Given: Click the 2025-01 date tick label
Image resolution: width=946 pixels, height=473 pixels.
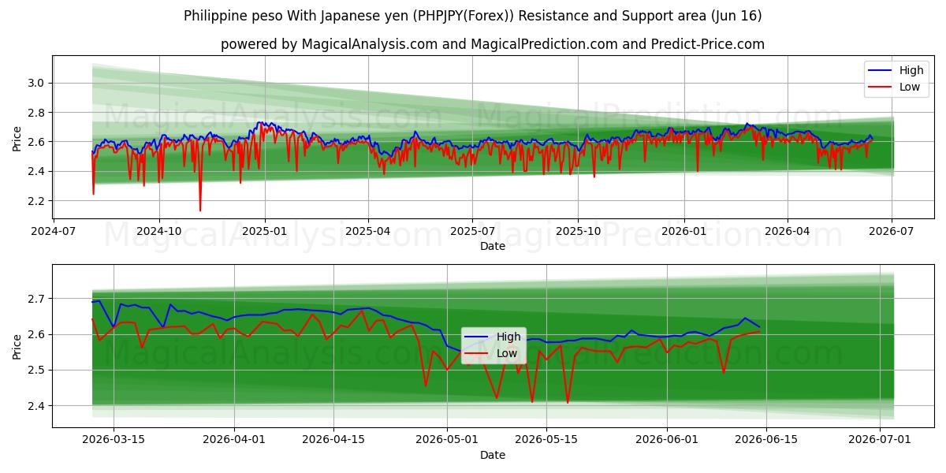Looking at the screenshot, I should click(265, 231).
